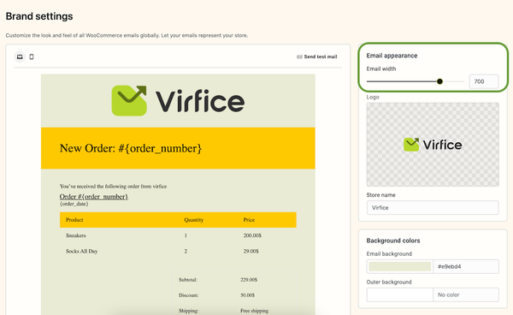Image resolution: width=513 pixels, height=315 pixels.
Task: Select the Sneakers product row text
Action: [x=76, y=235]
